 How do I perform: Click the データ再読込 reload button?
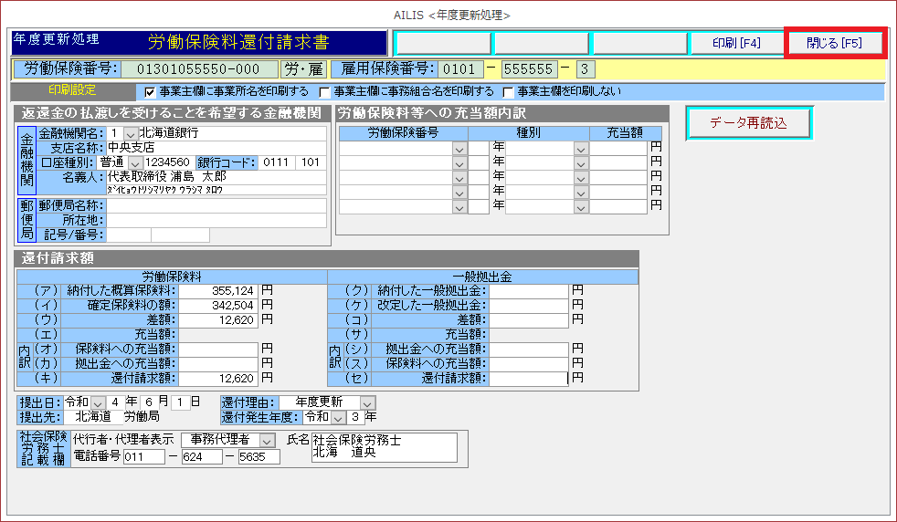[x=748, y=122]
